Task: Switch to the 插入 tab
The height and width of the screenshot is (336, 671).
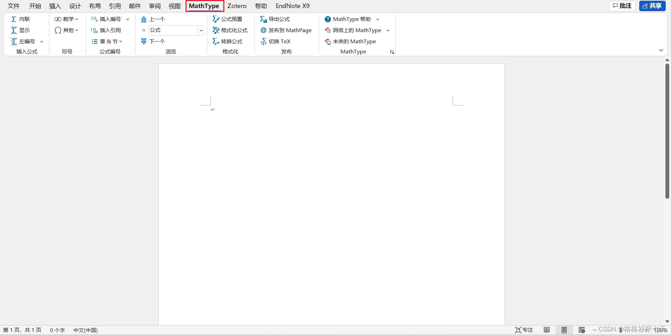Action: point(55,6)
